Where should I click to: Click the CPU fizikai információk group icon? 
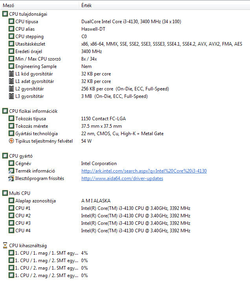click(5, 111)
